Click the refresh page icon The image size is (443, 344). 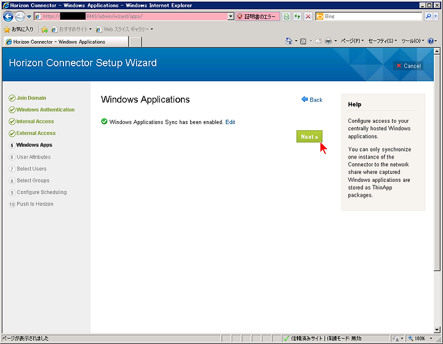(297, 17)
